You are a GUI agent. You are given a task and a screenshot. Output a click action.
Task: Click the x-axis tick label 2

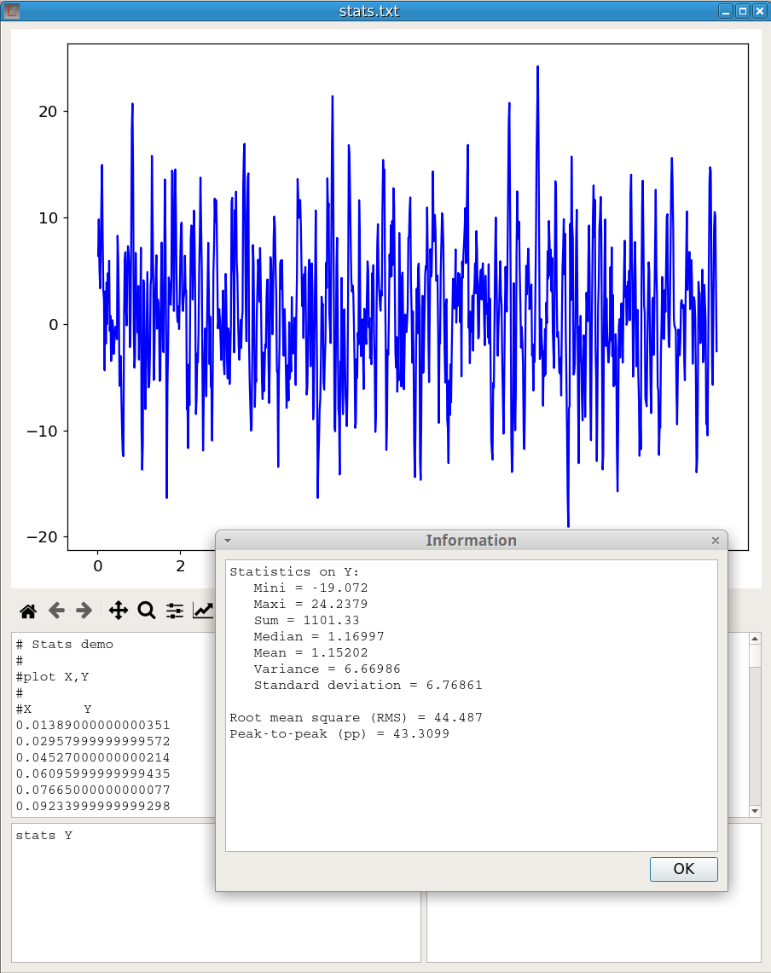181,566
